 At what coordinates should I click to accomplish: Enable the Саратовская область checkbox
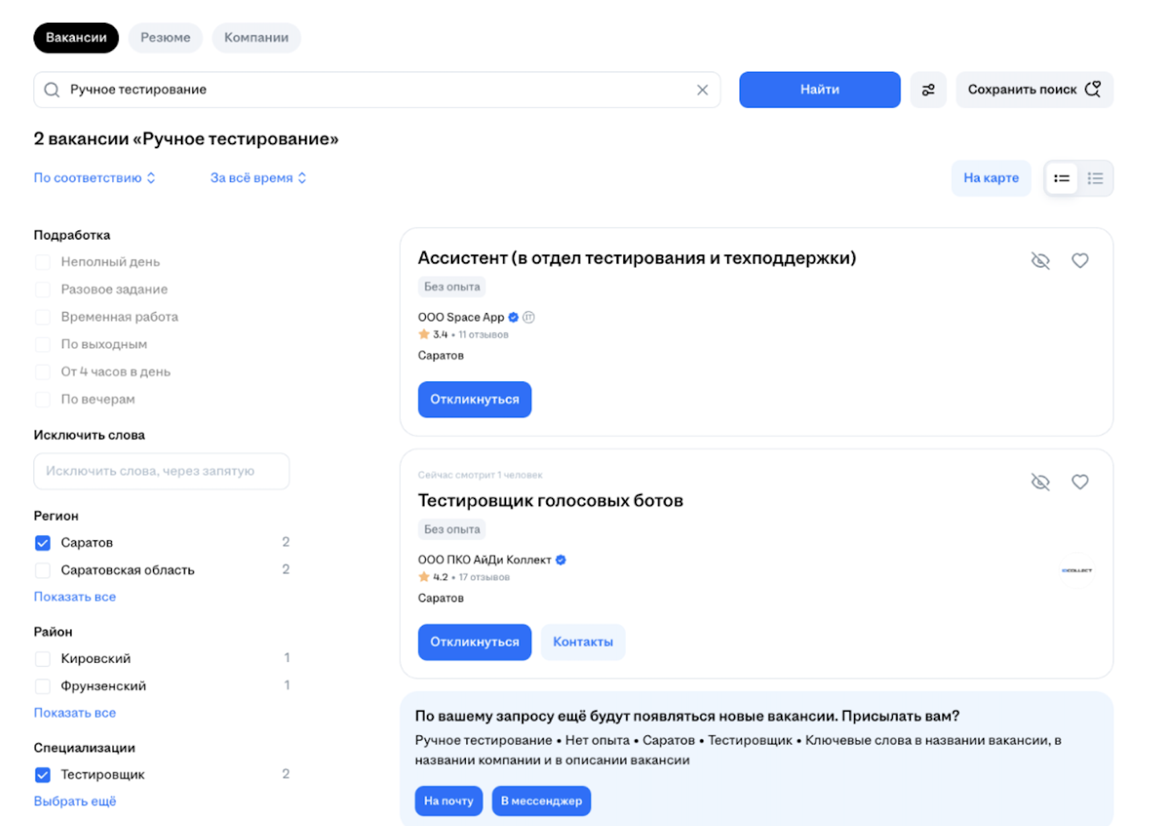click(43, 571)
